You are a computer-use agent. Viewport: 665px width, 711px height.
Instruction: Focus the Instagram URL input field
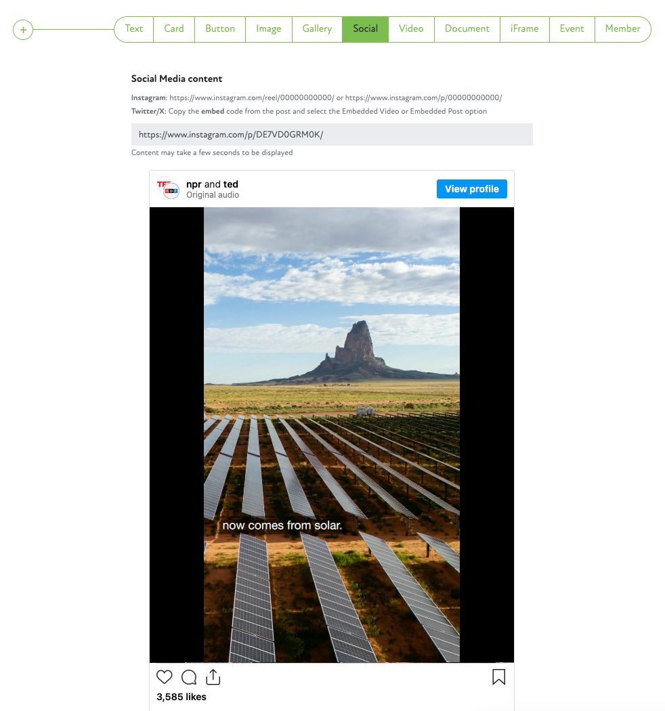[x=332, y=135]
